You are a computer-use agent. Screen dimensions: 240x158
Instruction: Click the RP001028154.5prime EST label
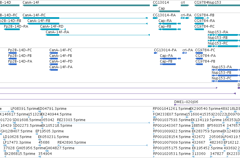(172, 137)
